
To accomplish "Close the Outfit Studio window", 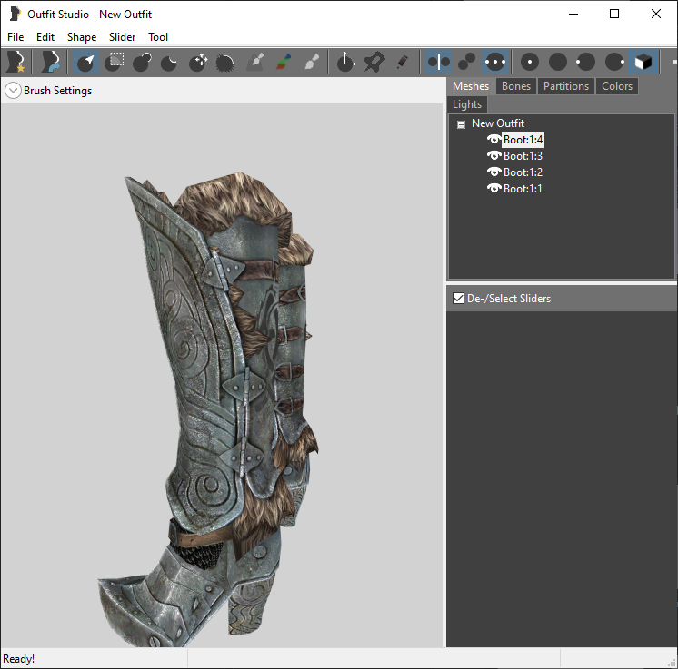I will coord(655,14).
